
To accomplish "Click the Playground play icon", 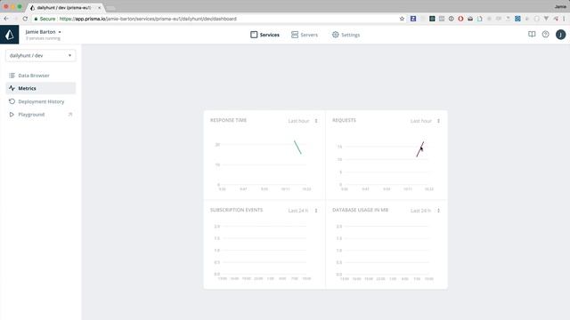I will (x=12, y=115).
